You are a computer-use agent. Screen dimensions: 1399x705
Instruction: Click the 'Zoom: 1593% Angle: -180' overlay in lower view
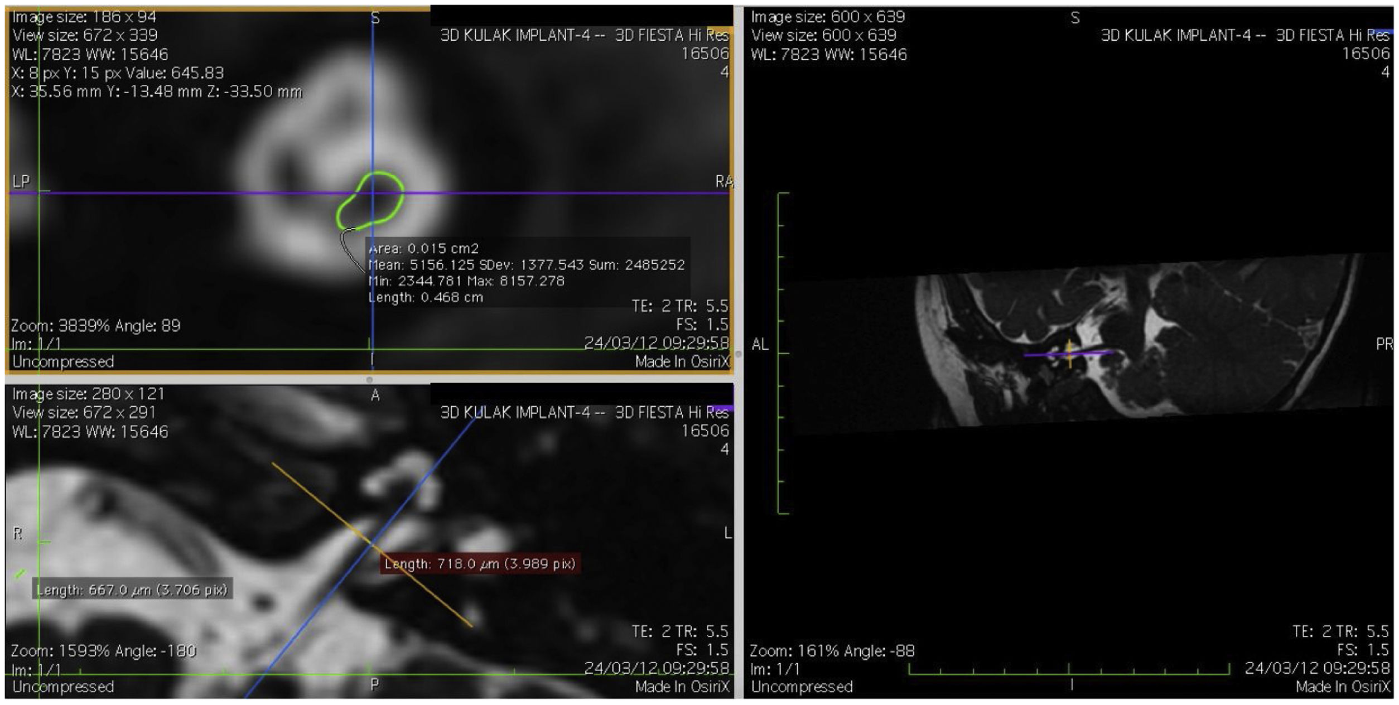[x=103, y=651]
